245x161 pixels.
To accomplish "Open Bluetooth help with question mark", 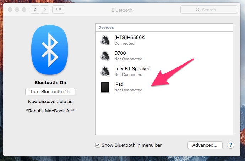I will pyautogui.click(x=230, y=145).
